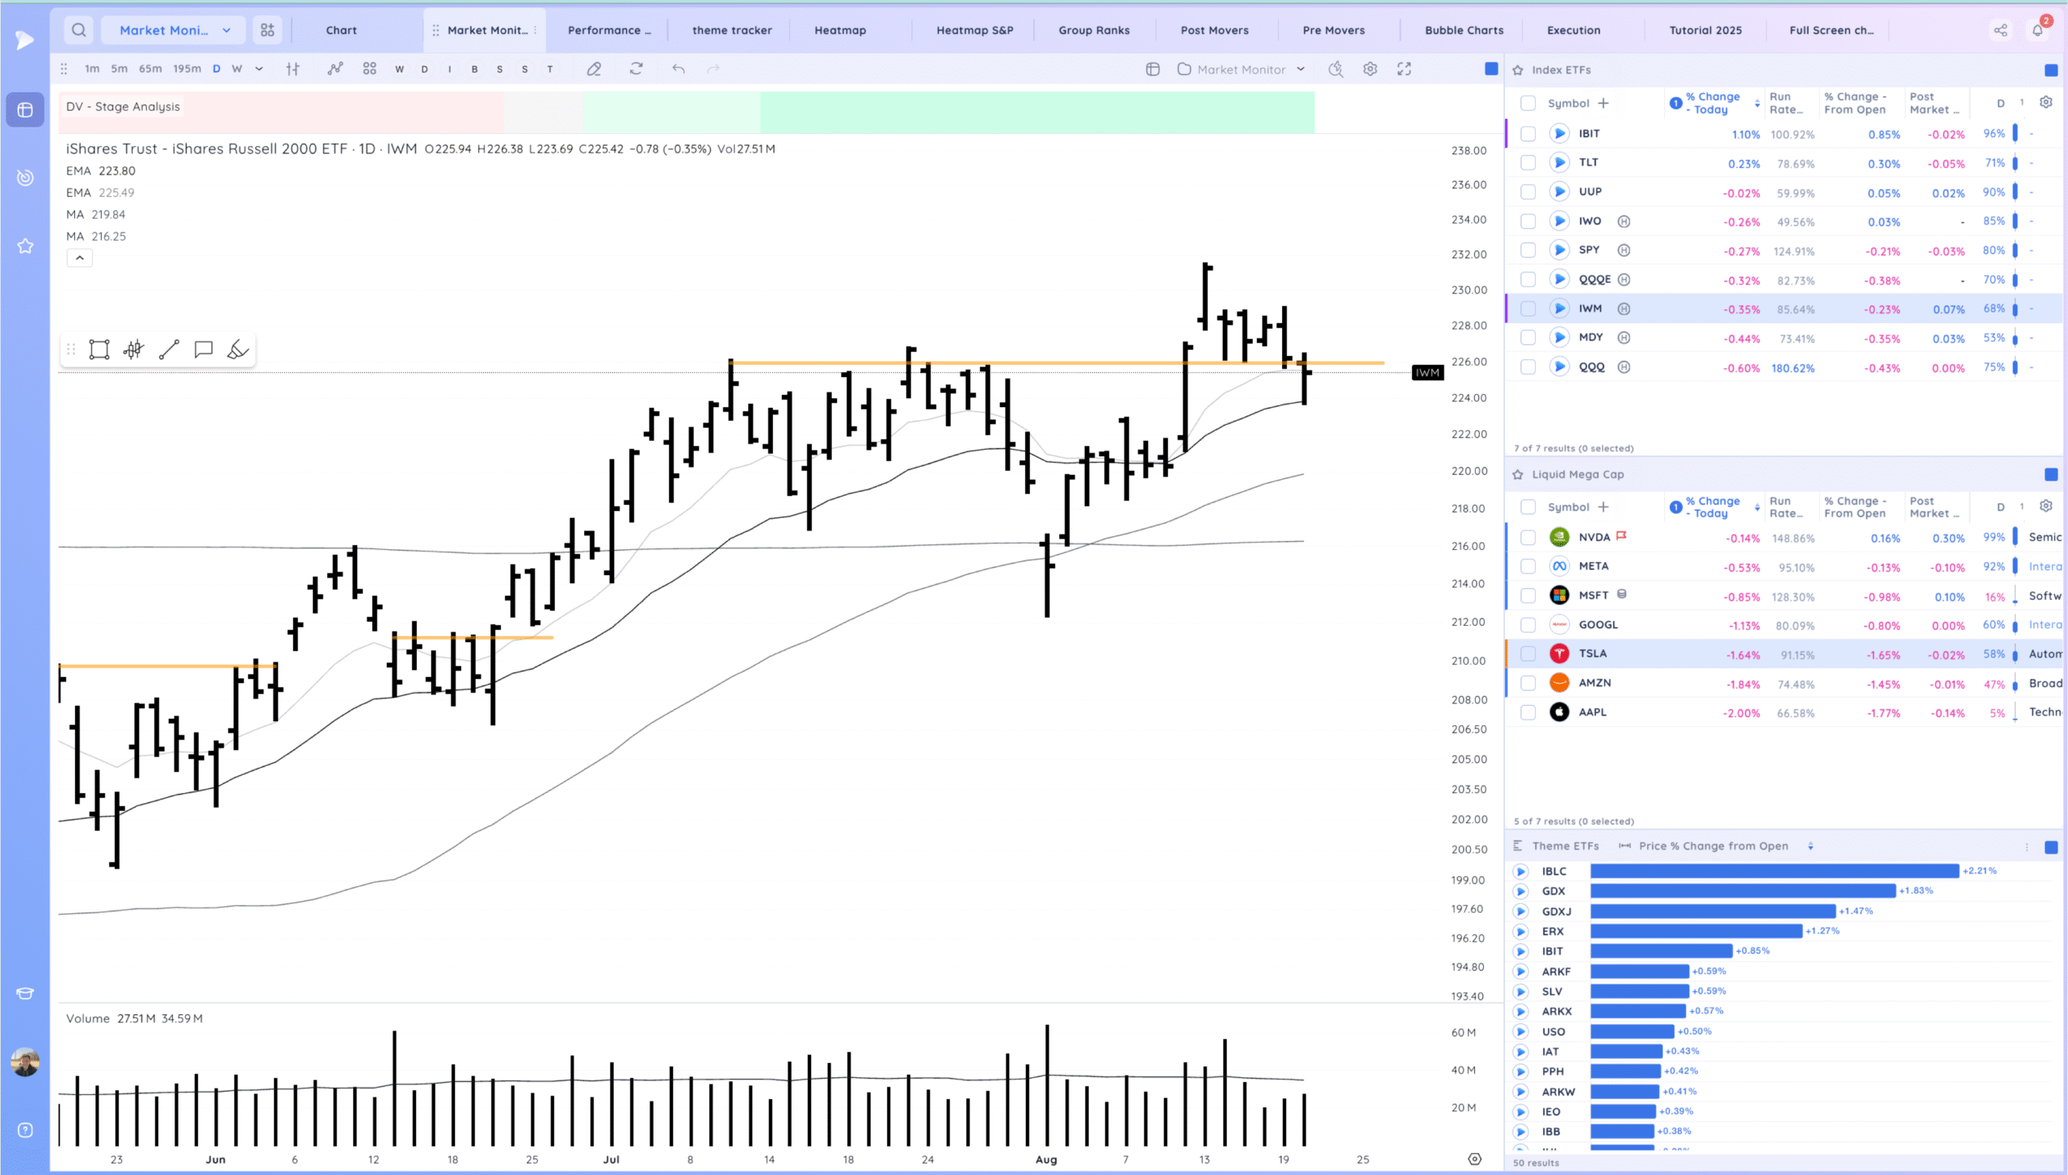Select the 65m timeframe button

pos(150,69)
